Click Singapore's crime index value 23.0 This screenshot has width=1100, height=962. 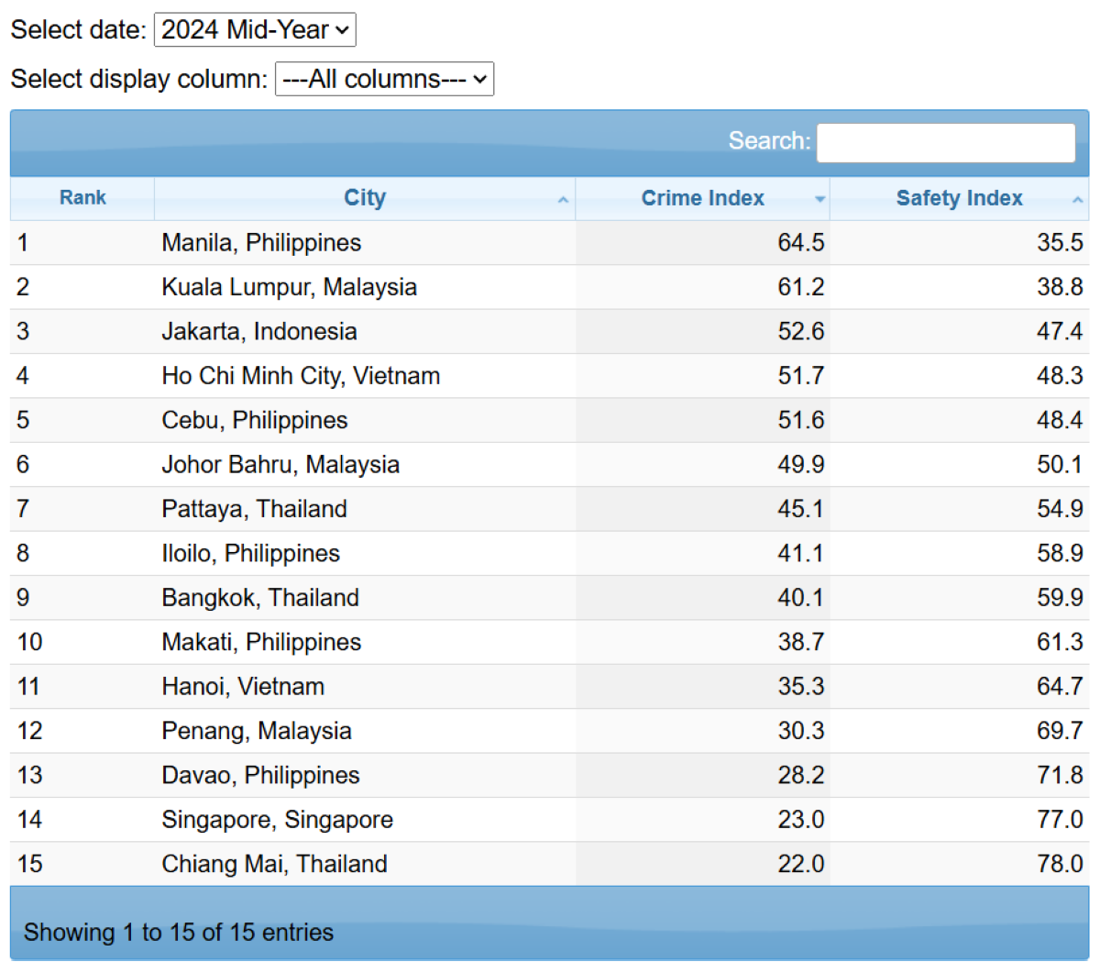tap(800, 819)
